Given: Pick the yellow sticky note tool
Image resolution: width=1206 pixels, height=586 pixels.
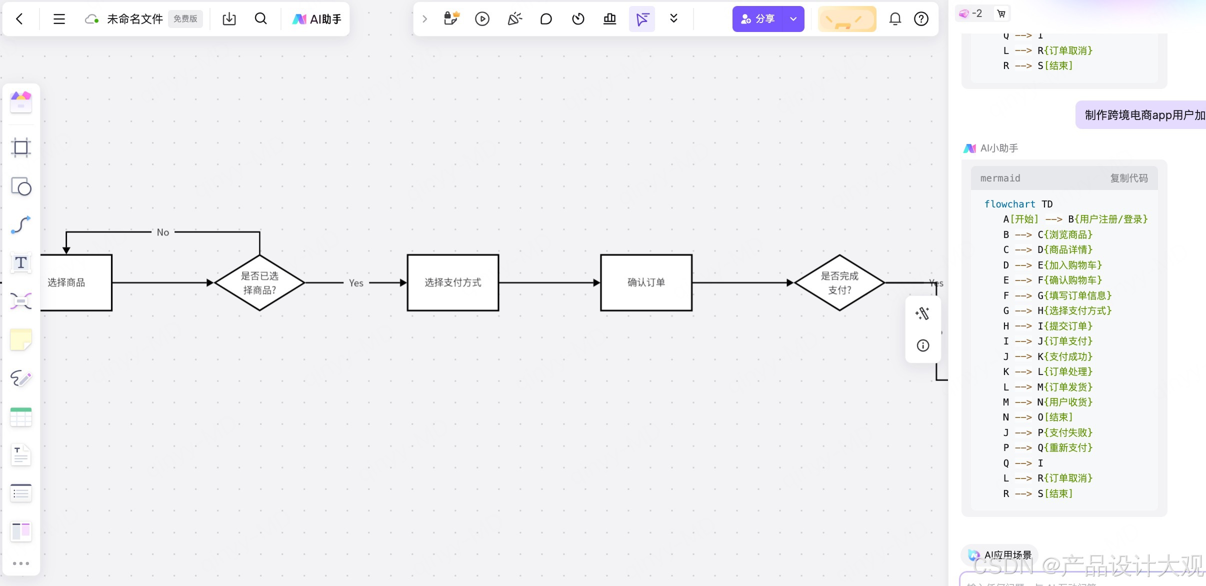Looking at the screenshot, I should point(21,340).
